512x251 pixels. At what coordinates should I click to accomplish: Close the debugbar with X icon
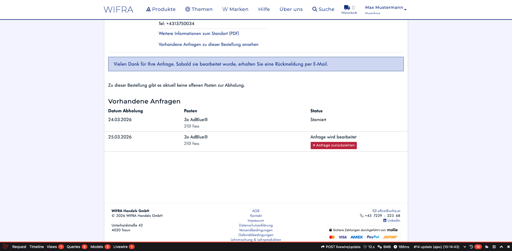point(508,247)
